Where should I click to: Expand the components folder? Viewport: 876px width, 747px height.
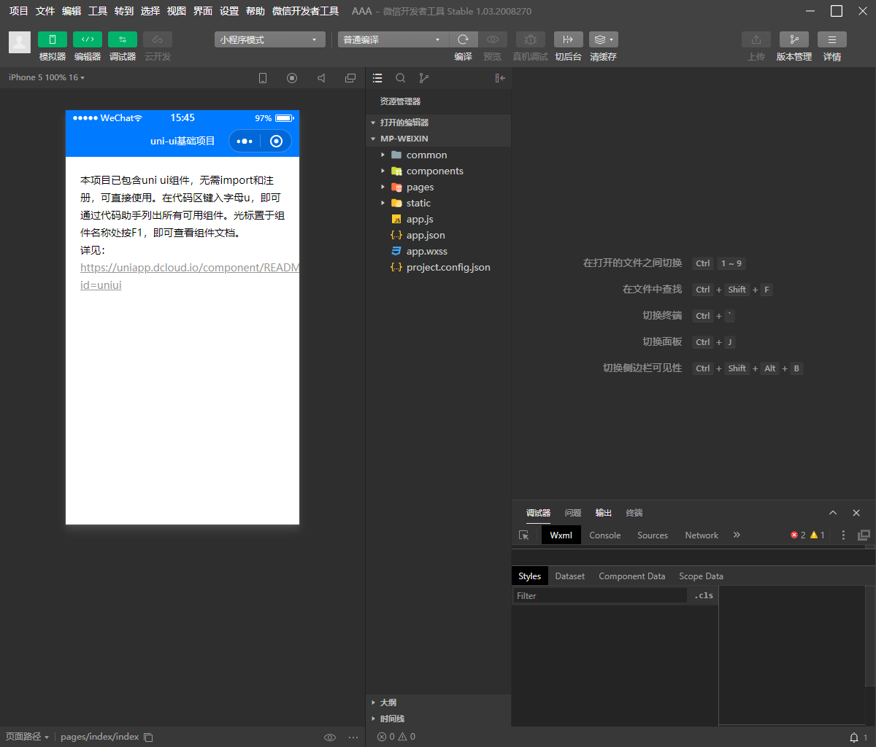click(438, 171)
